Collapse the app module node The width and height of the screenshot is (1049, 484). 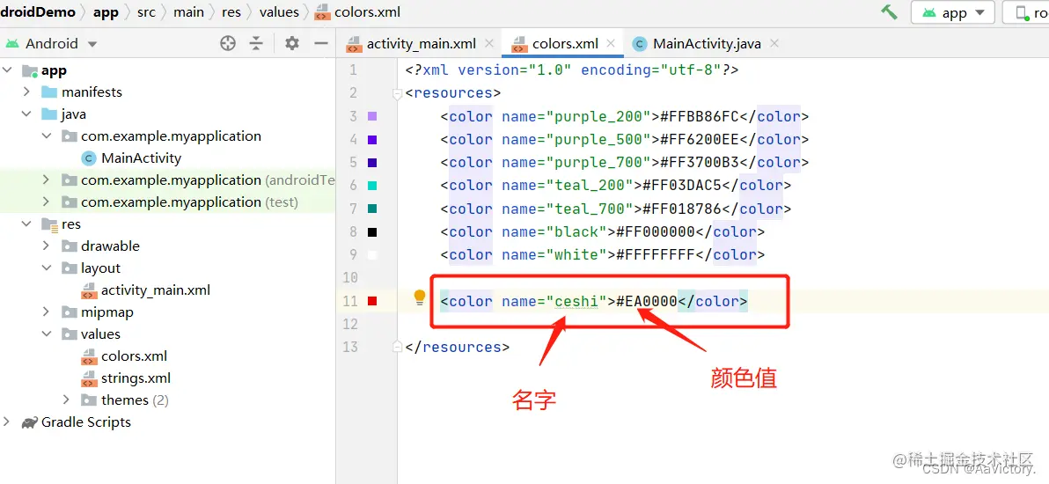(7, 70)
